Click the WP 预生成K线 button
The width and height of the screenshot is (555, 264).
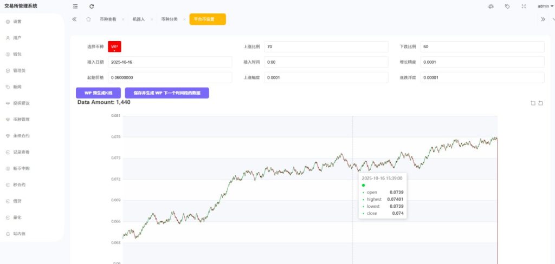click(x=99, y=93)
